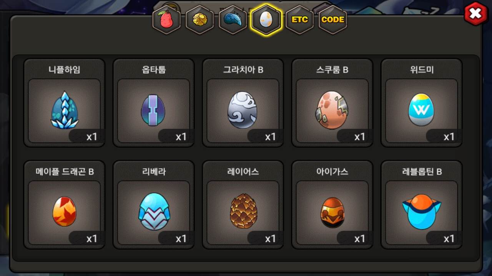Choose the 그라치아 B silver cloud egg

(x=243, y=110)
